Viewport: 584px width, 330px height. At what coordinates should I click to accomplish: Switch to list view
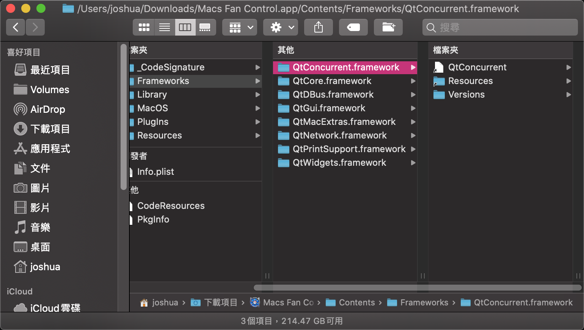165,27
